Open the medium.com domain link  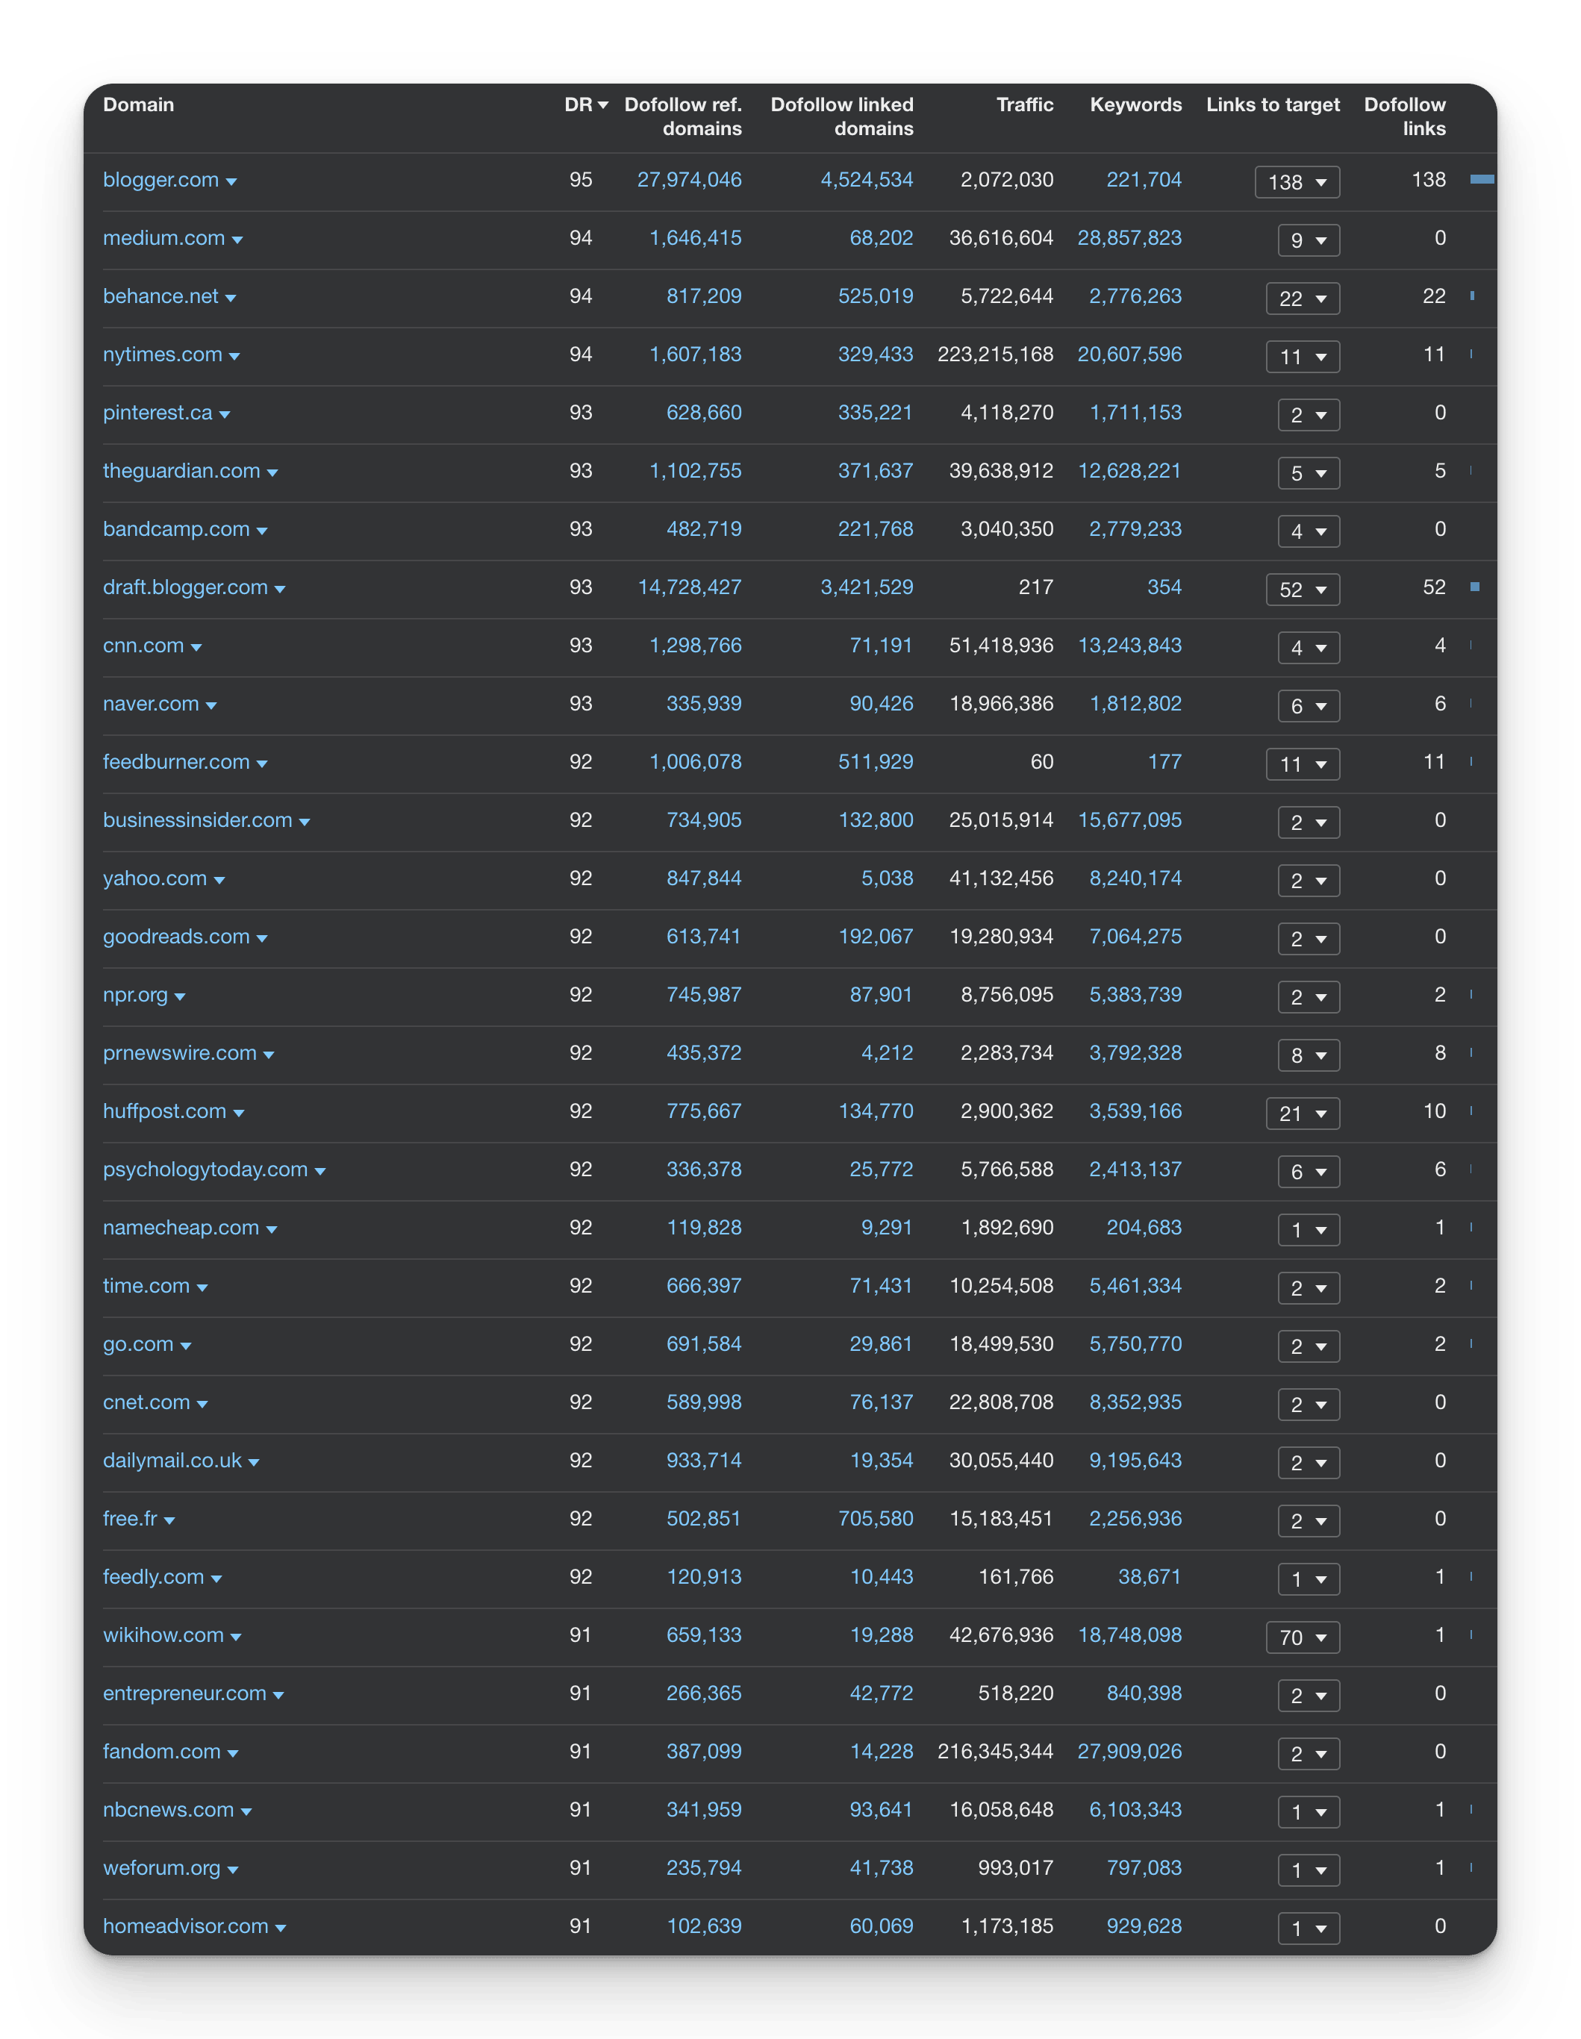click(163, 238)
